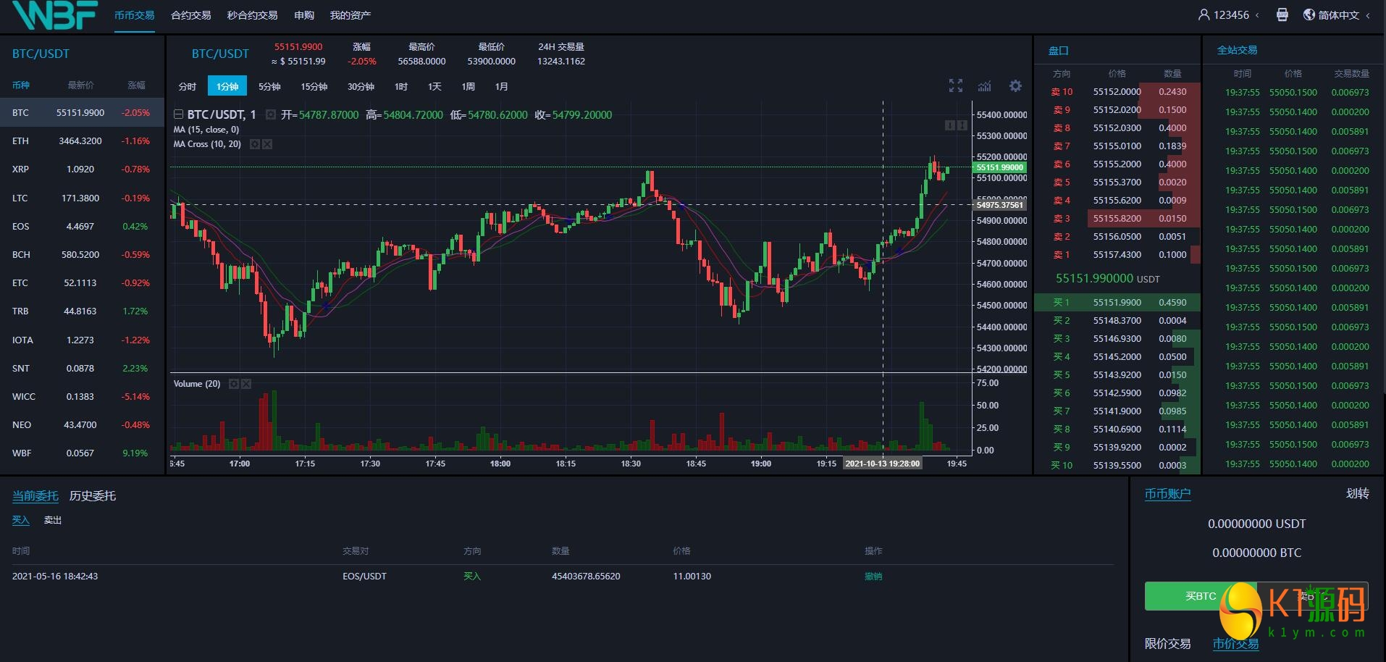This screenshot has width=1386, height=662.
Task: Open Volume indicator settings gear
Action: pyautogui.click(x=234, y=384)
